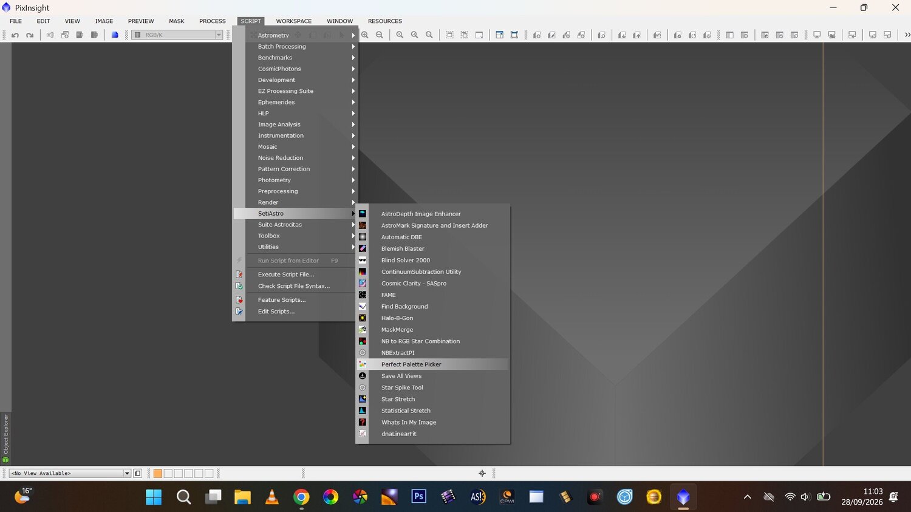Image resolution: width=911 pixels, height=512 pixels.
Task: Click the Execute Script File icon
Action: click(239, 275)
